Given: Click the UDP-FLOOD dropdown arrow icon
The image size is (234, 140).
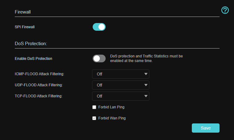Looking at the screenshot, I should click(x=146, y=85).
